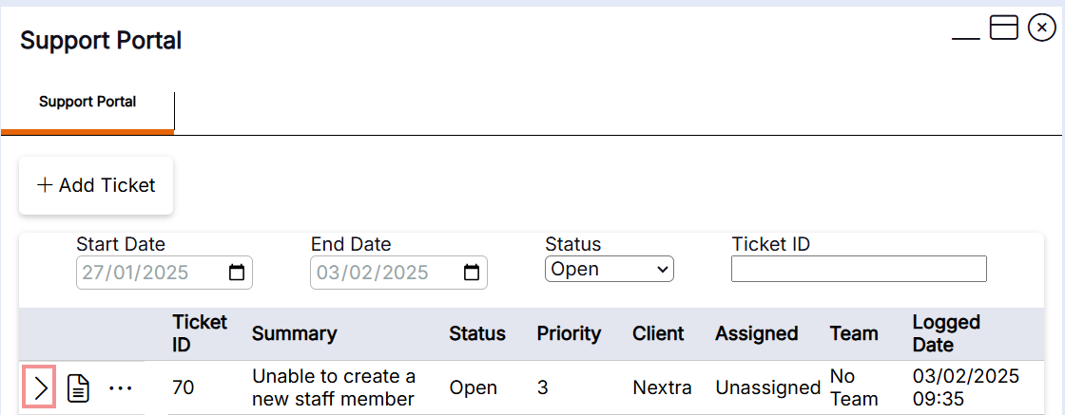Open the three-dot more options menu
Image resolution: width=1065 pixels, height=415 pixels.
pyautogui.click(x=121, y=388)
